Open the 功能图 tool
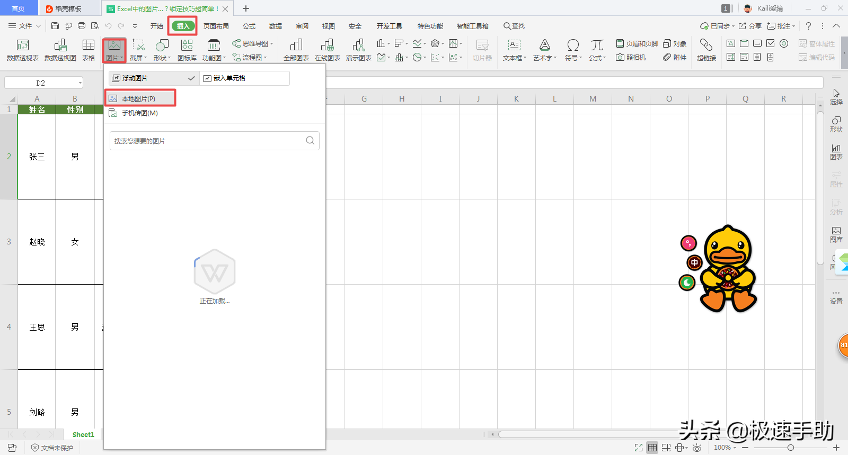848x455 pixels. 214,50
